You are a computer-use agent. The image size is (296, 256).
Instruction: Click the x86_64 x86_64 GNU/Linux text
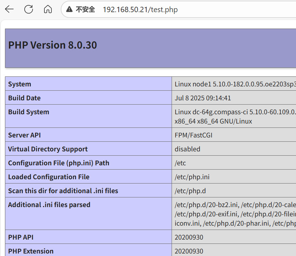tap(213, 121)
